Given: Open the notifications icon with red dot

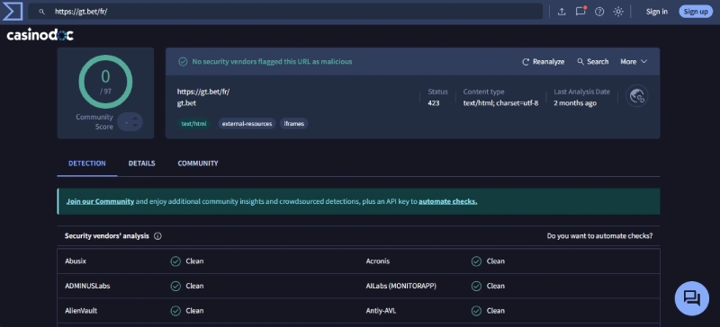Looking at the screenshot, I should point(580,12).
